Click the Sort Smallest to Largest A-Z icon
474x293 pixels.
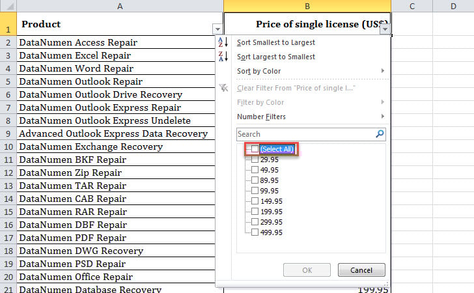(223, 42)
